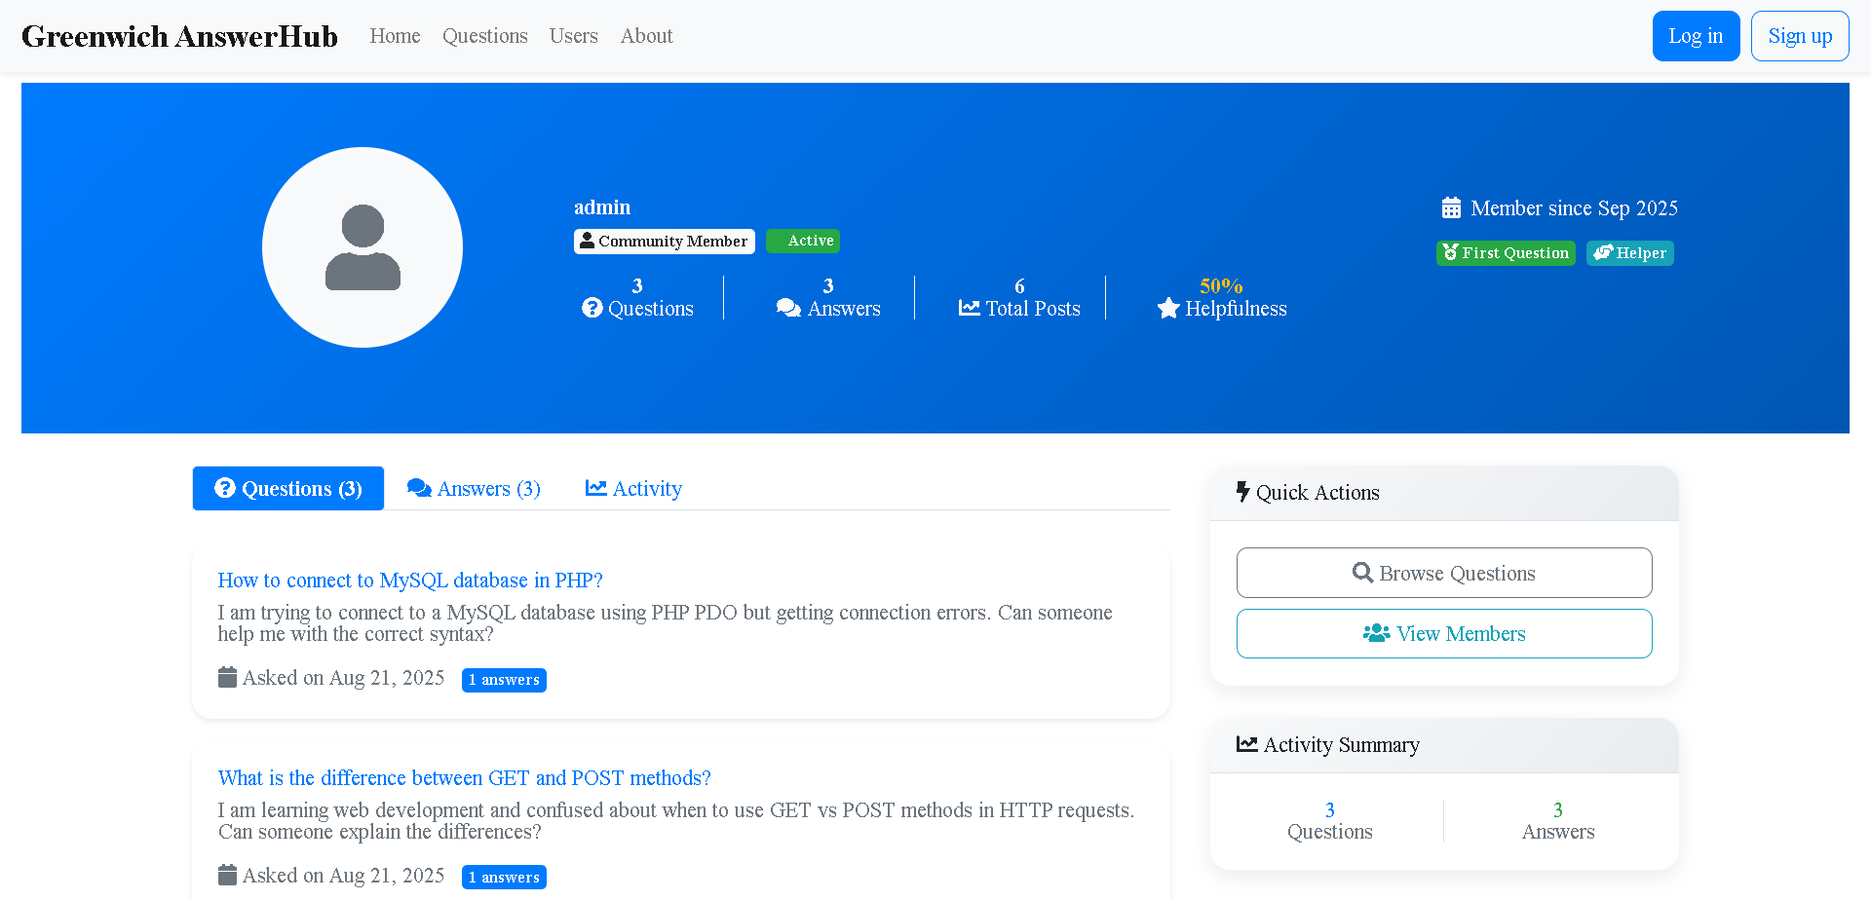Image resolution: width=1871 pixels, height=900 pixels.
Task: Click the Helpfulness star icon
Action: click(x=1168, y=308)
